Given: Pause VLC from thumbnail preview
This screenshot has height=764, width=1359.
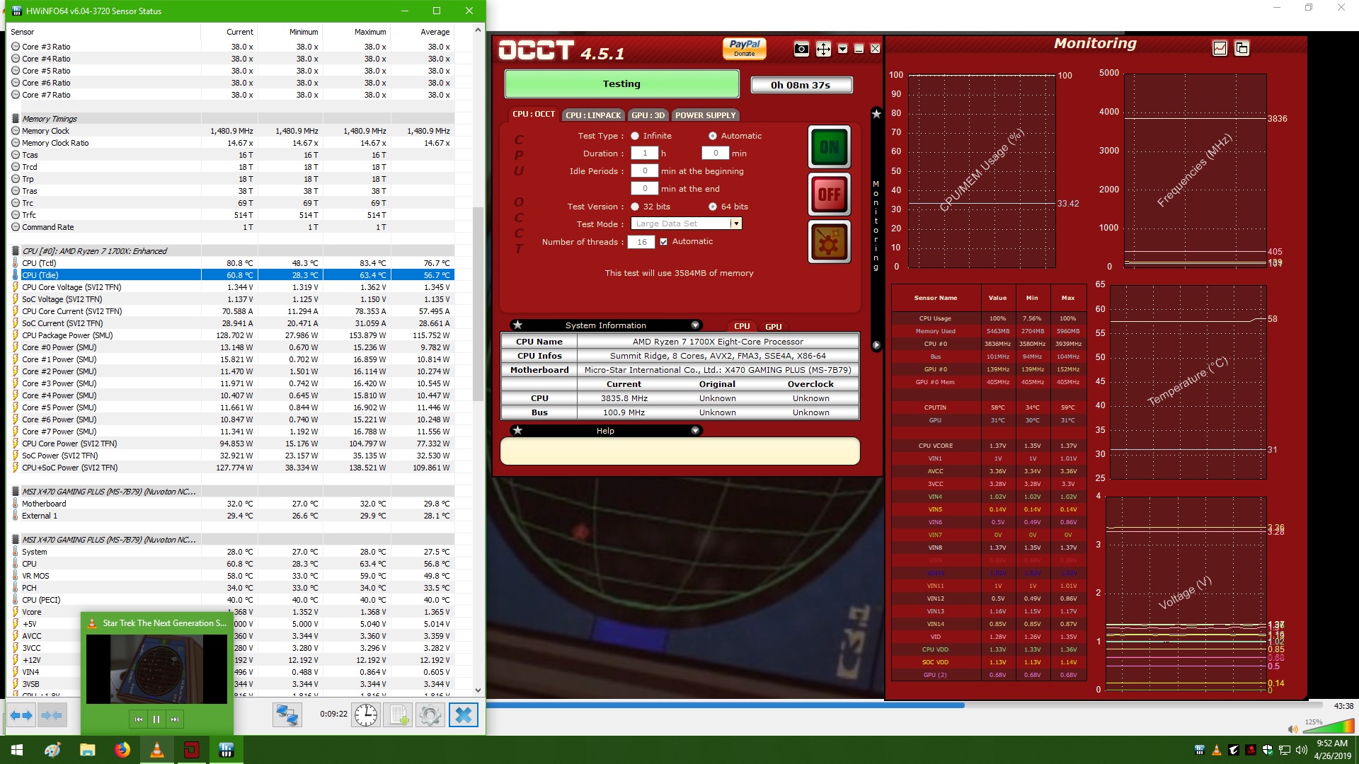Looking at the screenshot, I should [x=156, y=719].
